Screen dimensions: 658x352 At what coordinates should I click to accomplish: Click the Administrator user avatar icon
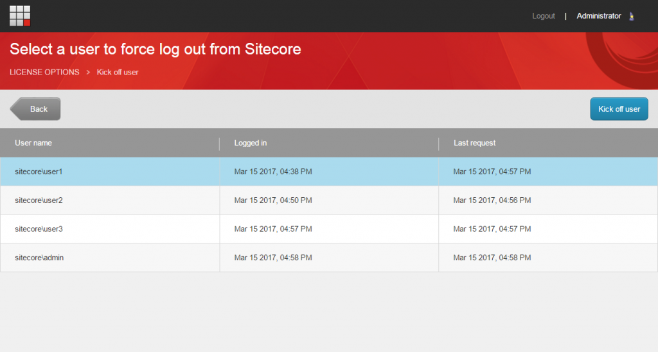tap(632, 16)
